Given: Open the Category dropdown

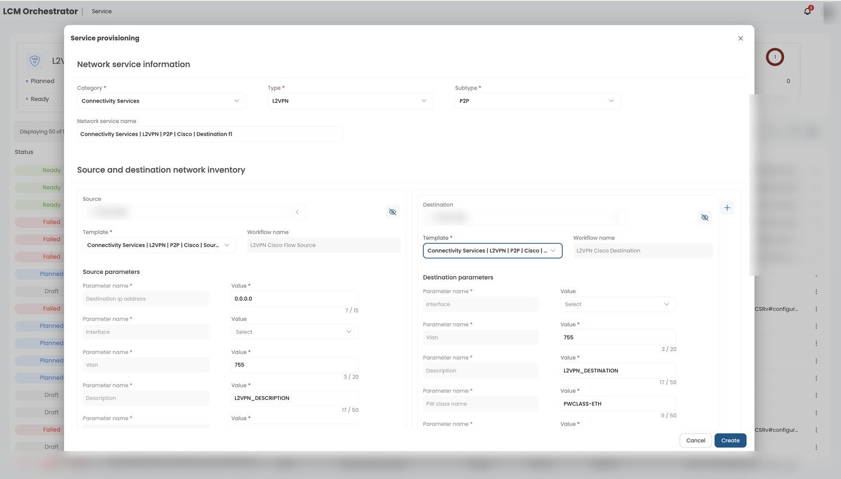Looking at the screenshot, I should [x=161, y=101].
